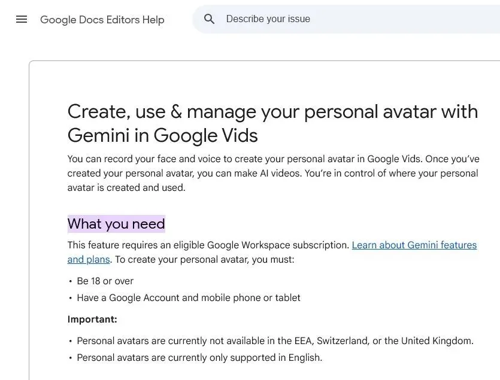Click the EEA, Switzerland availability bullet

click(275, 341)
